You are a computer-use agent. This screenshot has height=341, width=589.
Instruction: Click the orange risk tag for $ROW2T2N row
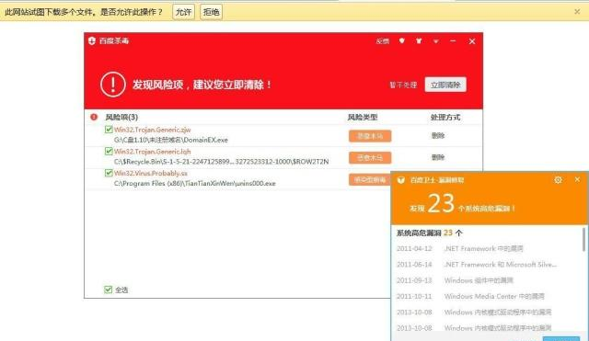[370, 157]
